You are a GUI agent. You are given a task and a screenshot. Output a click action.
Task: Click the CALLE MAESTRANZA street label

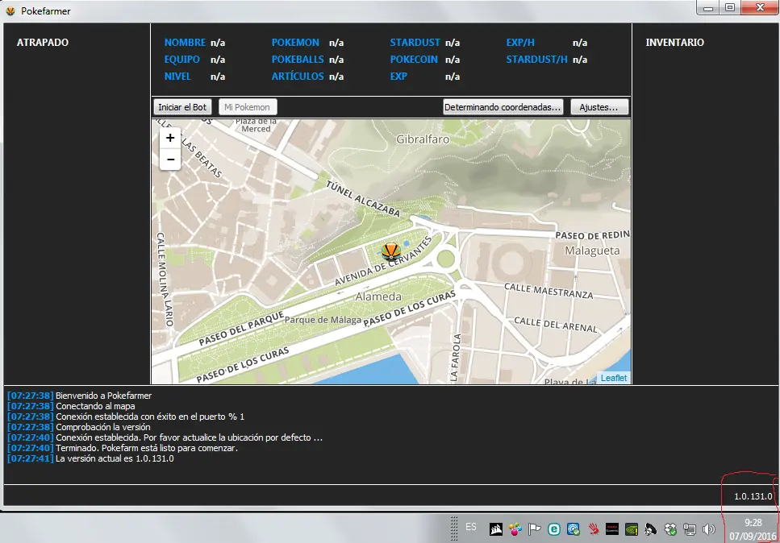pos(549,291)
